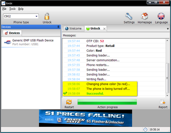Click 'The phone is being turned off...' message
Image resolution: width=171 pixels, height=133 pixels.
coord(108,89)
